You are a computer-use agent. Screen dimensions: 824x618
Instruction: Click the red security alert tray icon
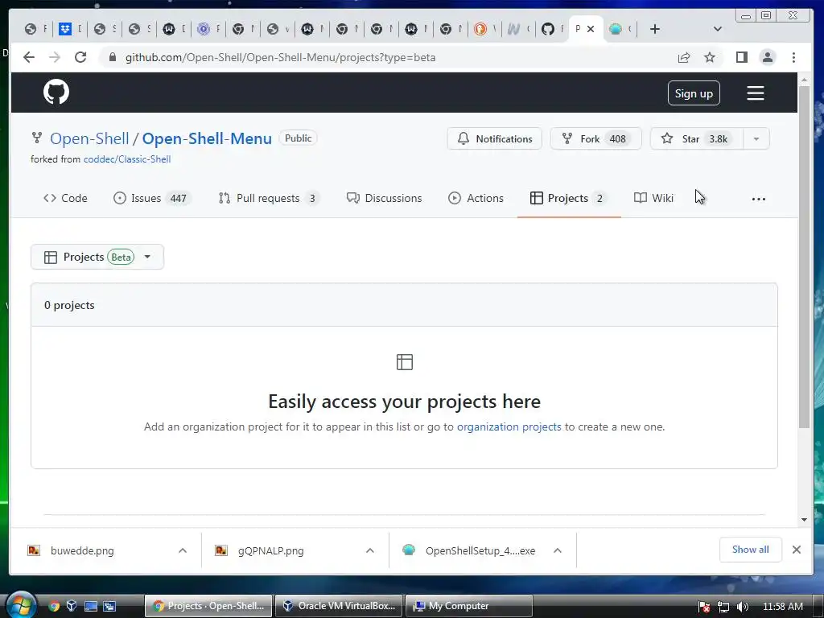pos(704,607)
